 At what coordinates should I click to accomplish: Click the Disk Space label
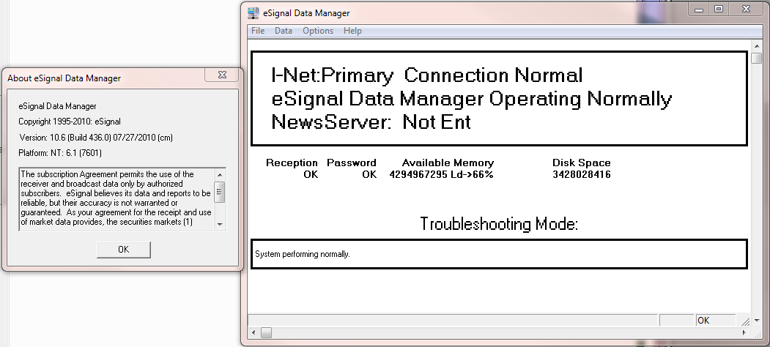[x=582, y=163]
